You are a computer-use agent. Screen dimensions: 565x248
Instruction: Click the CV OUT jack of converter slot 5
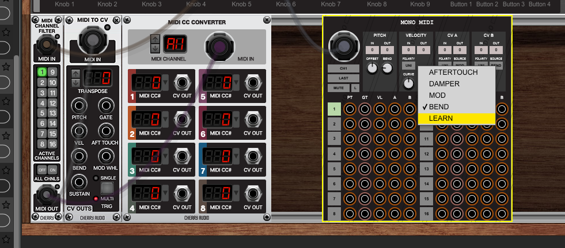(x=253, y=83)
